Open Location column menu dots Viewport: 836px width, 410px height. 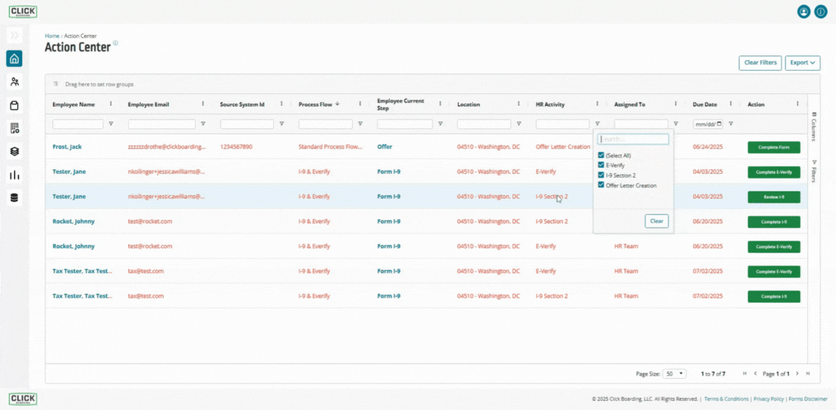[x=519, y=104]
